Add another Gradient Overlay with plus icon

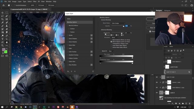[x=92, y=55]
